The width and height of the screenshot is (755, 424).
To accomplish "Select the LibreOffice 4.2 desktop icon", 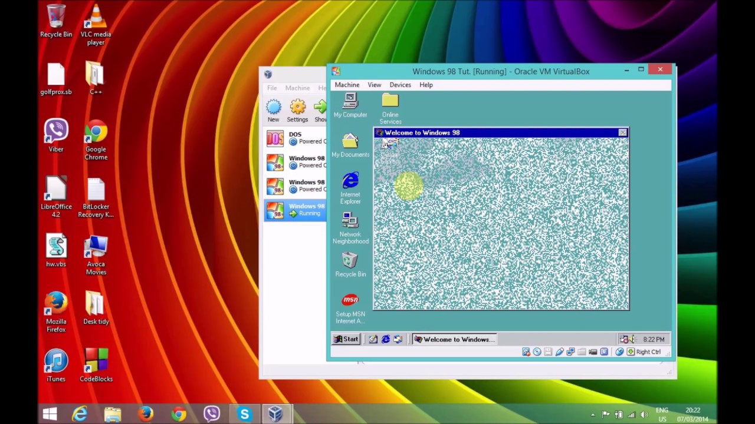I will point(56,197).
